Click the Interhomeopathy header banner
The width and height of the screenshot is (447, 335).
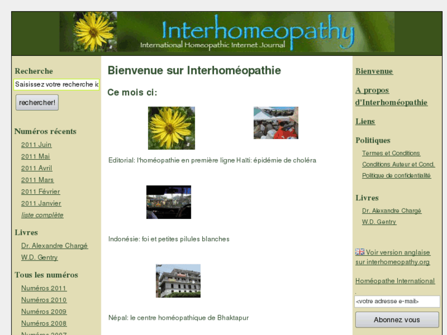point(227,32)
